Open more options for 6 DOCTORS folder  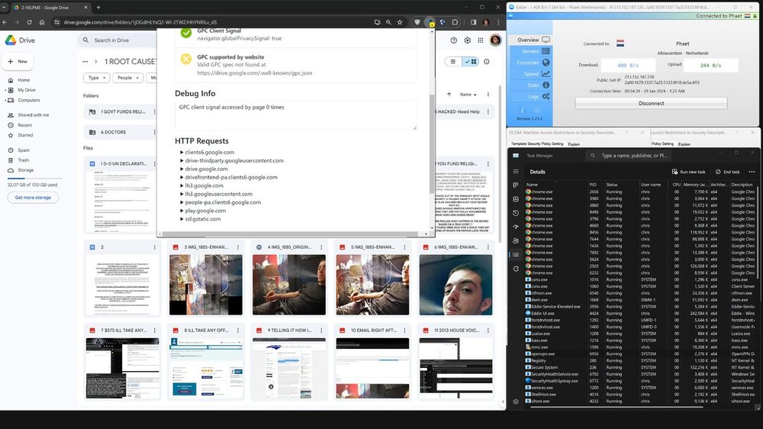(x=155, y=132)
